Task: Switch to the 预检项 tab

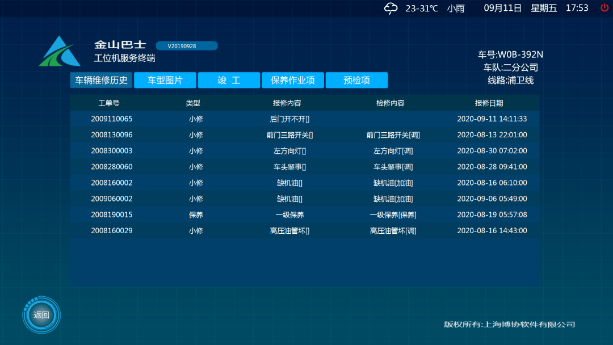Action: (356, 80)
